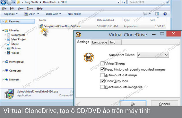
Task: Expand the Computer node
Action: tap(3, 71)
